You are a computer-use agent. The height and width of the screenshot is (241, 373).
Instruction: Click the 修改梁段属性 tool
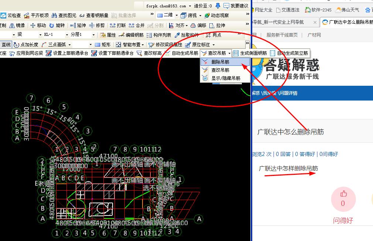pos(165,44)
